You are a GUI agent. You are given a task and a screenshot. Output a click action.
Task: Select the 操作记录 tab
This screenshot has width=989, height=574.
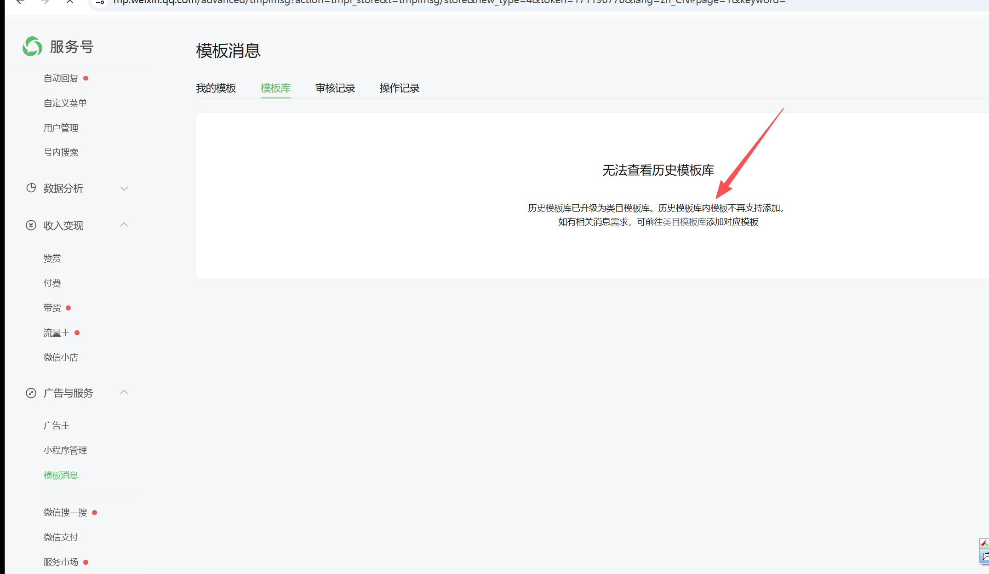point(399,88)
